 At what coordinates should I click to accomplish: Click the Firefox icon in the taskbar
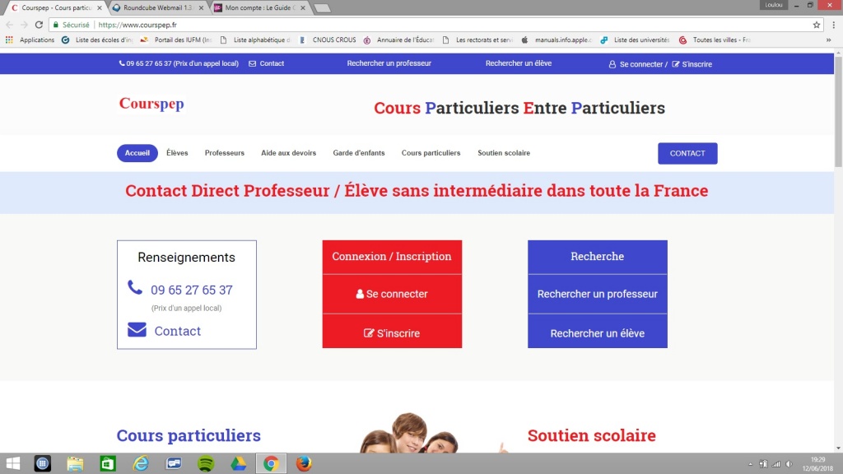[302, 463]
